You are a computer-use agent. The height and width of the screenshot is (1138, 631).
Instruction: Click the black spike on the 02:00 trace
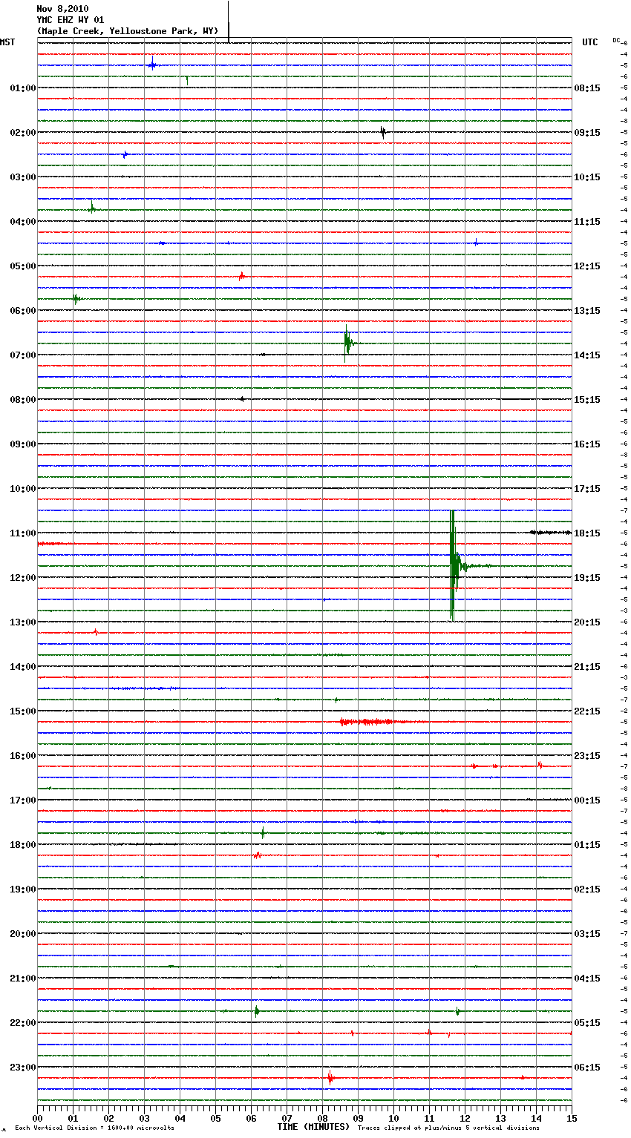(x=383, y=132)
